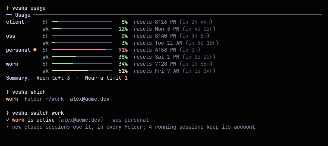Click the 38% usage value
The height and width of the screenshot is (146, 328).
pos(123,57)
